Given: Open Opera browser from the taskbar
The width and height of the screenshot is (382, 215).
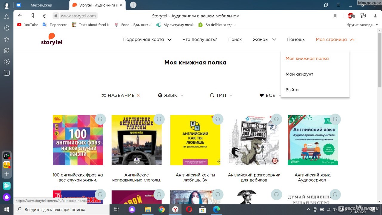Looking at the screenshot, I should [x=189, y=209].
